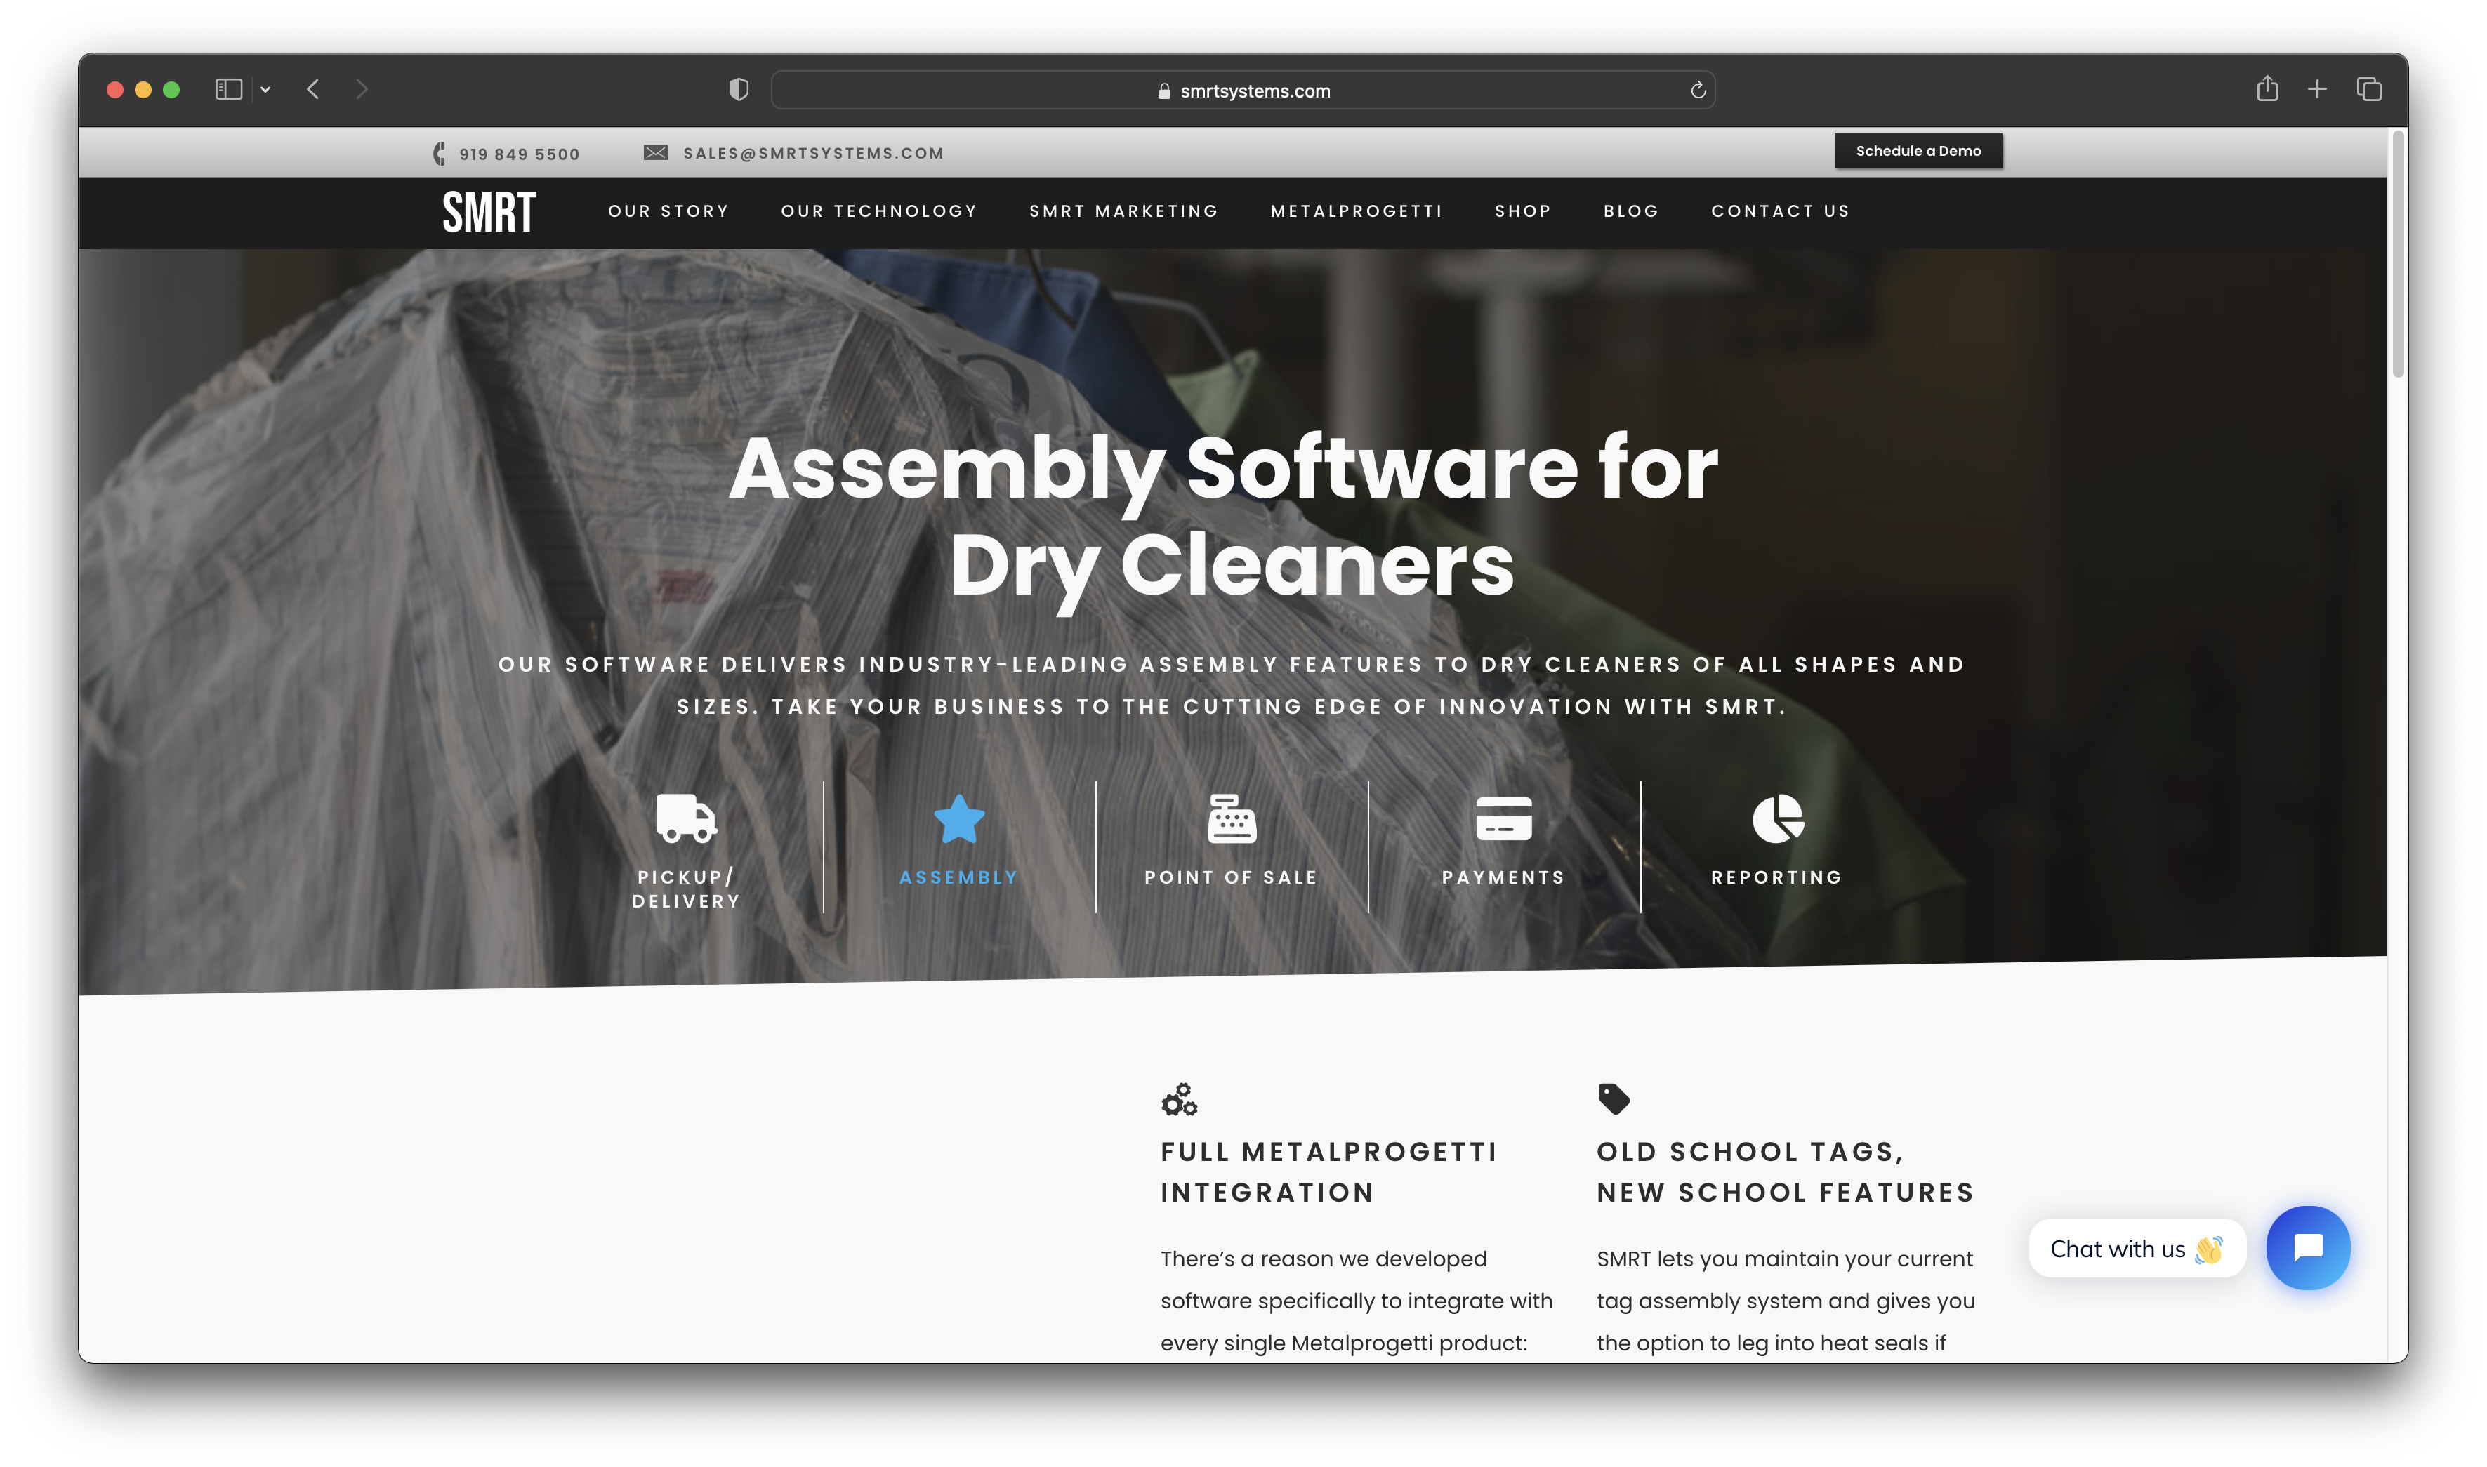Click the phone handset icon

pyautogui.click(x=439, y=153)
